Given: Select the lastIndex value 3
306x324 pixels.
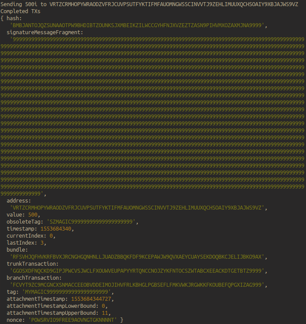Looking at the screenshot, I should [42, 243].
